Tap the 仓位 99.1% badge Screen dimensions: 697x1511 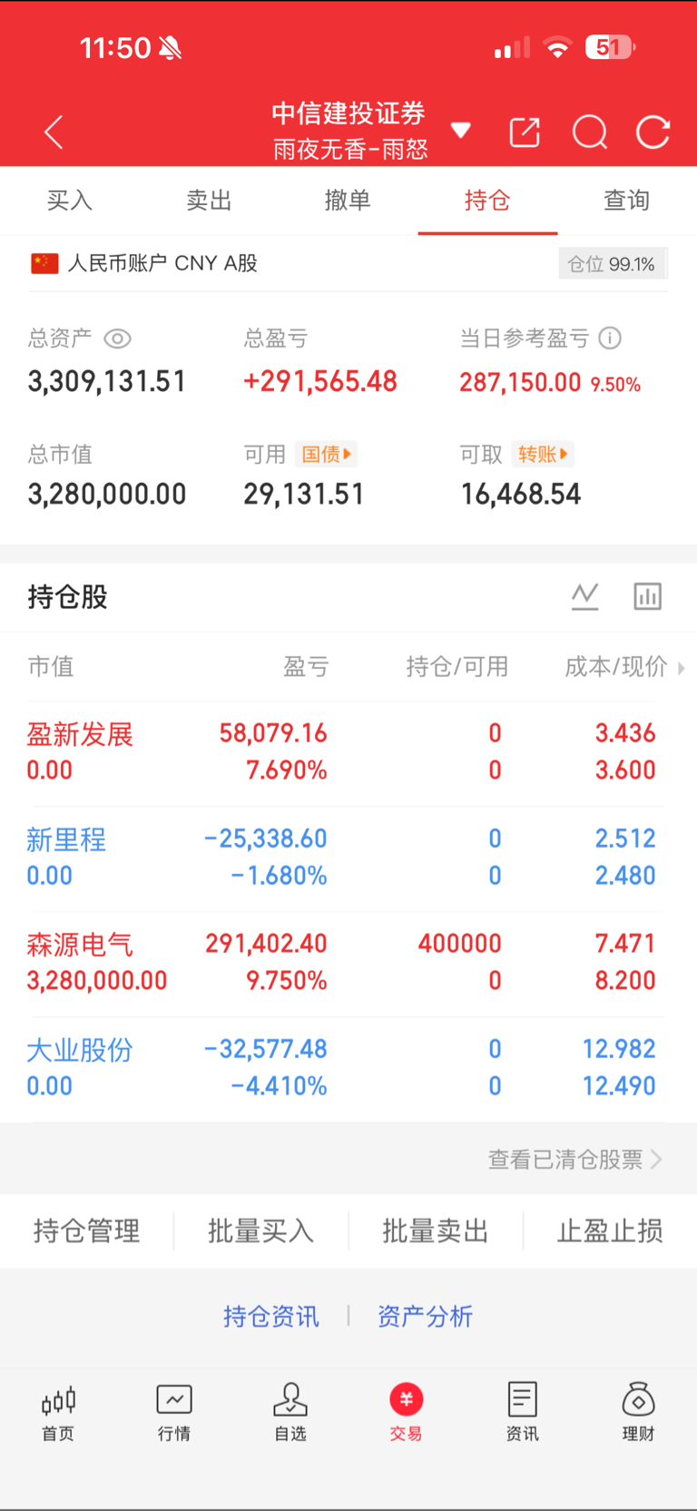(613, 264)
